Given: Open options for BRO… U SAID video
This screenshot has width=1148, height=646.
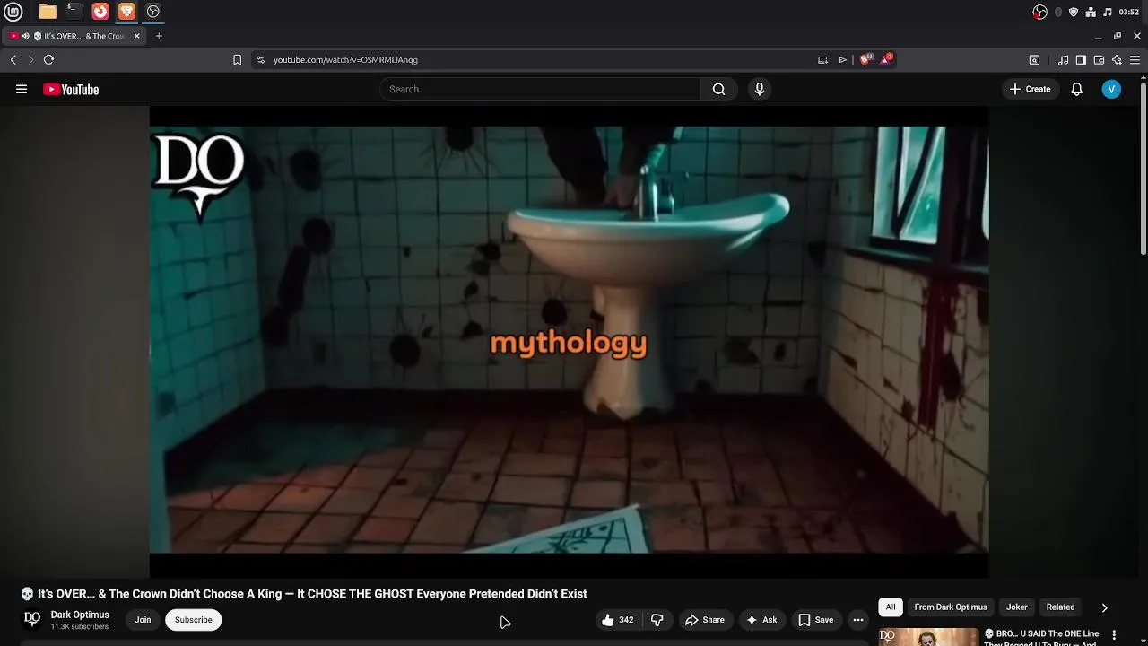Looking at the screenshot, I should [x=1114, y=635].
